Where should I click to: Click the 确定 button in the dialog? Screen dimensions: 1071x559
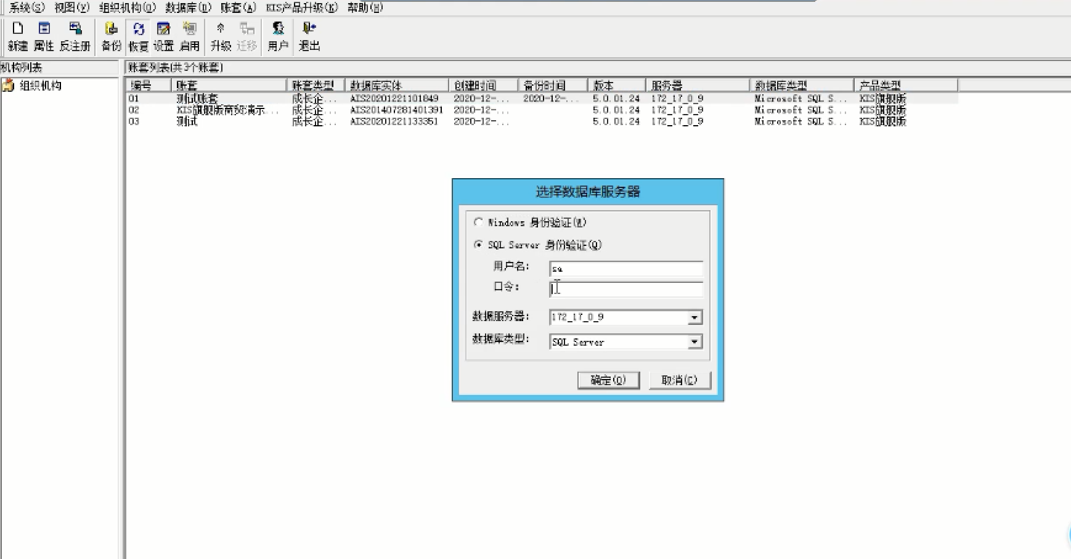coord(608,380)
